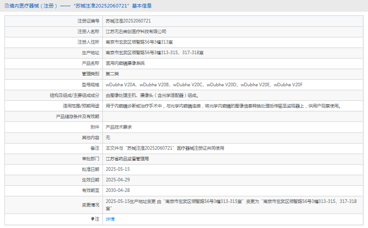Image resolution: width=368 pixels, height=228 pixels.
Task: Select change record text 2025-05-15生产地址变更
Action: tap(231, 205)
